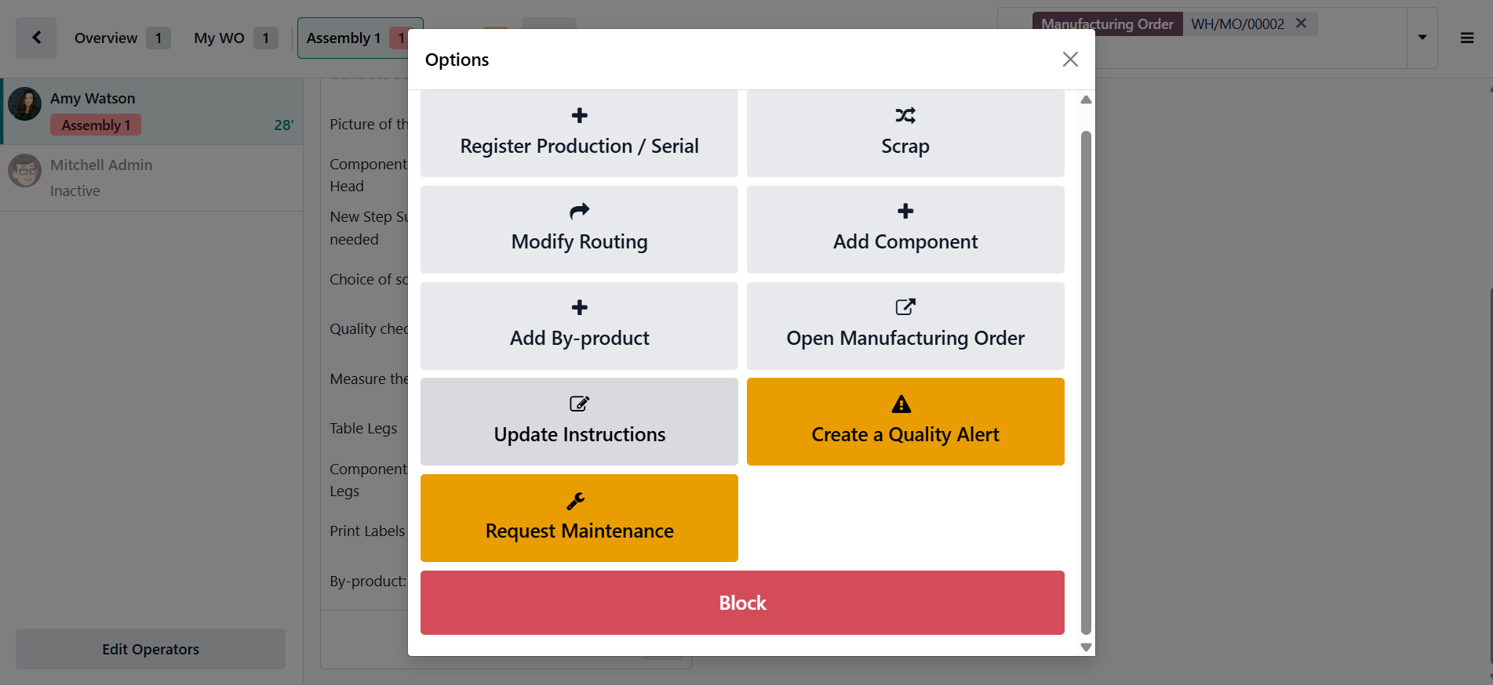Click the Overview tab count badge
1493x685 pixels.
(158, 38)
